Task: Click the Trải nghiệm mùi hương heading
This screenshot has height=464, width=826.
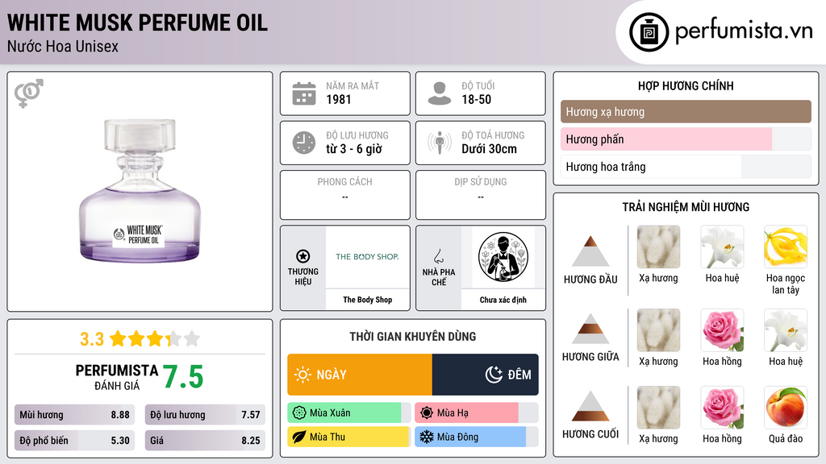Action: [686, 207]
